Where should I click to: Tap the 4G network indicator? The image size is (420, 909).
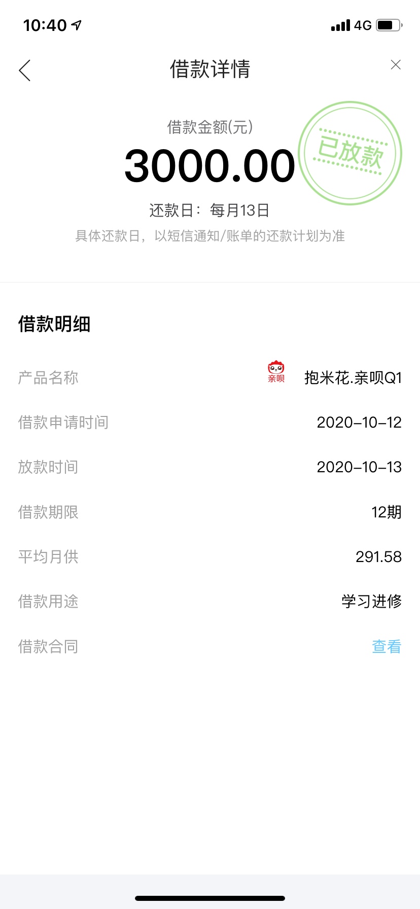[363, 25]
